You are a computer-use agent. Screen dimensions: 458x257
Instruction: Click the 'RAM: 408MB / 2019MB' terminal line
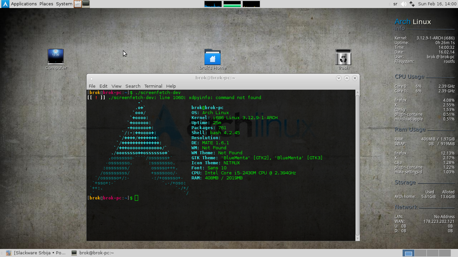[x=217, y=178]
